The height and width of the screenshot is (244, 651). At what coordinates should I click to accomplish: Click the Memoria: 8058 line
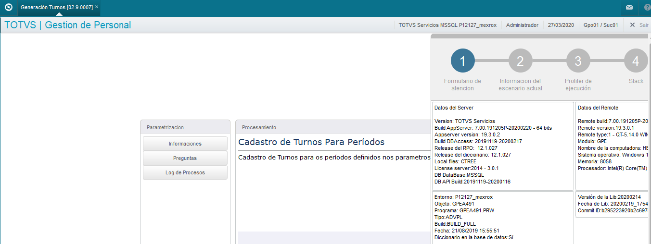pos(595,161)
